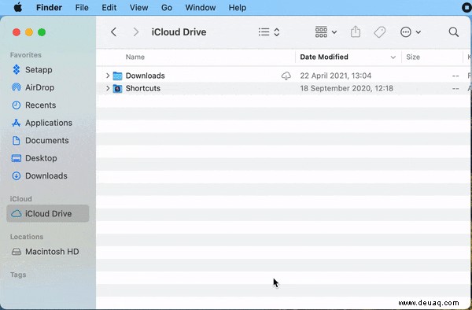This screenshot has height=310, width=472.
Task: Change the list view mode selector
Action: point(269,32)
